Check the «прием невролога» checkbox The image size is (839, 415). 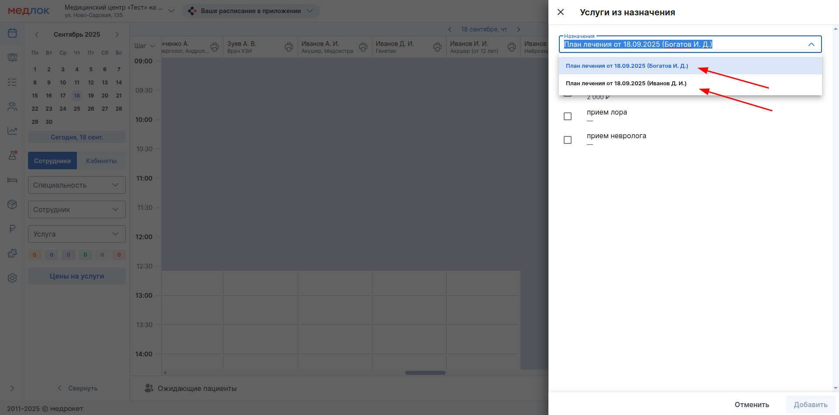(x=568, y=140)
